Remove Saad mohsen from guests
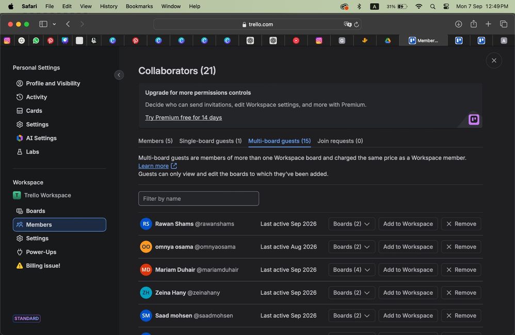Viewport: 515px width, 335px height. [461, 315]
